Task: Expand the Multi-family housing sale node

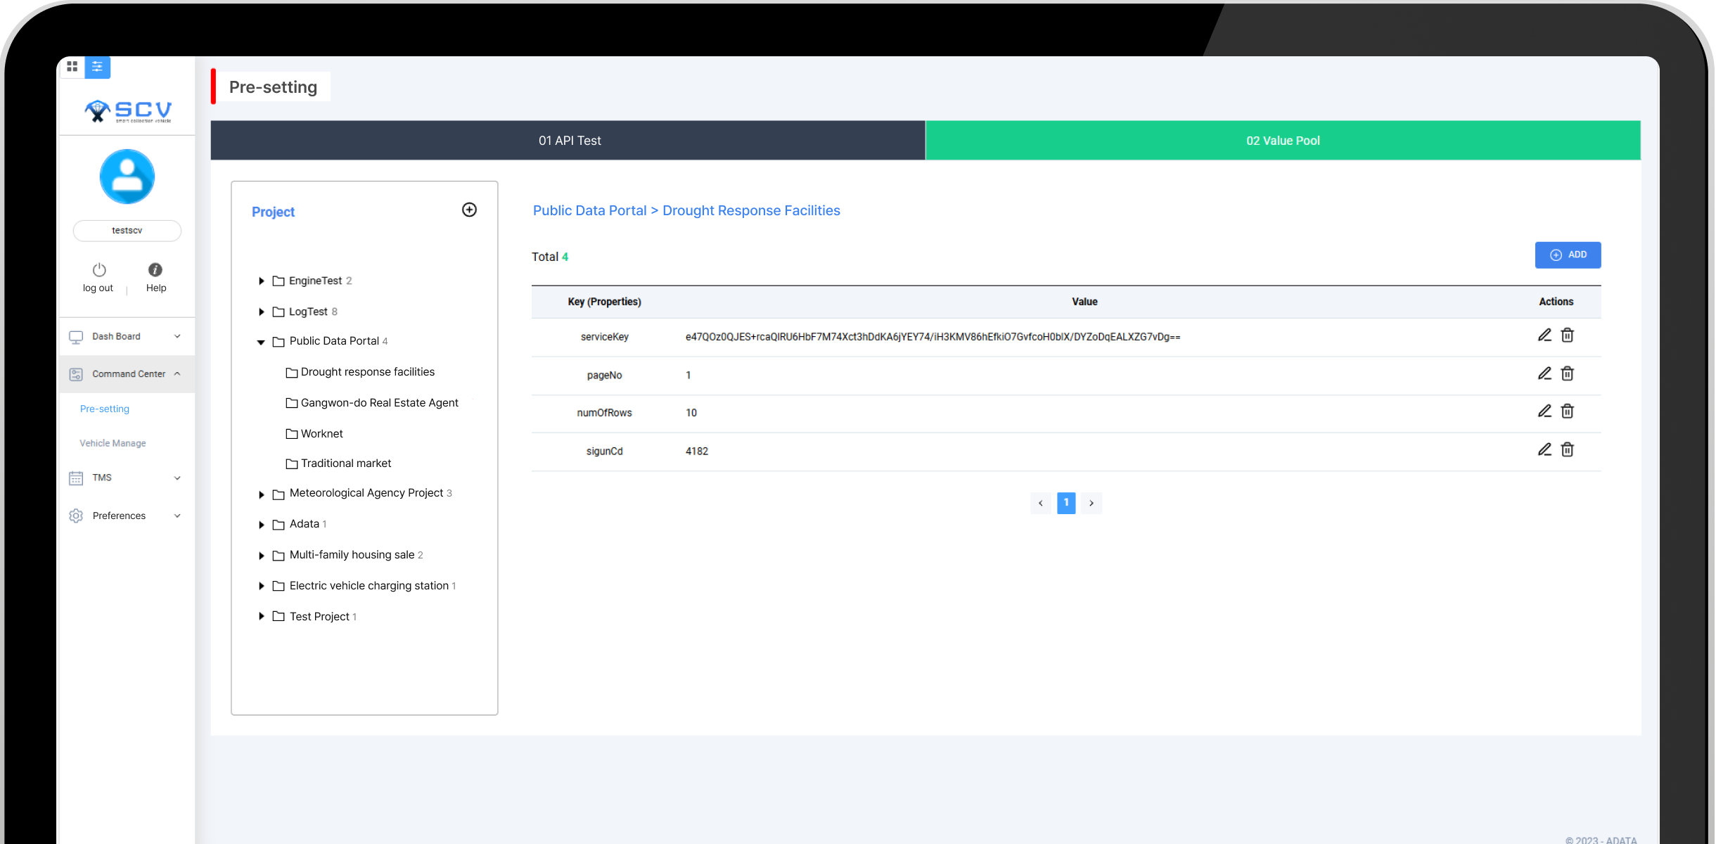Action: coord(261,556)
